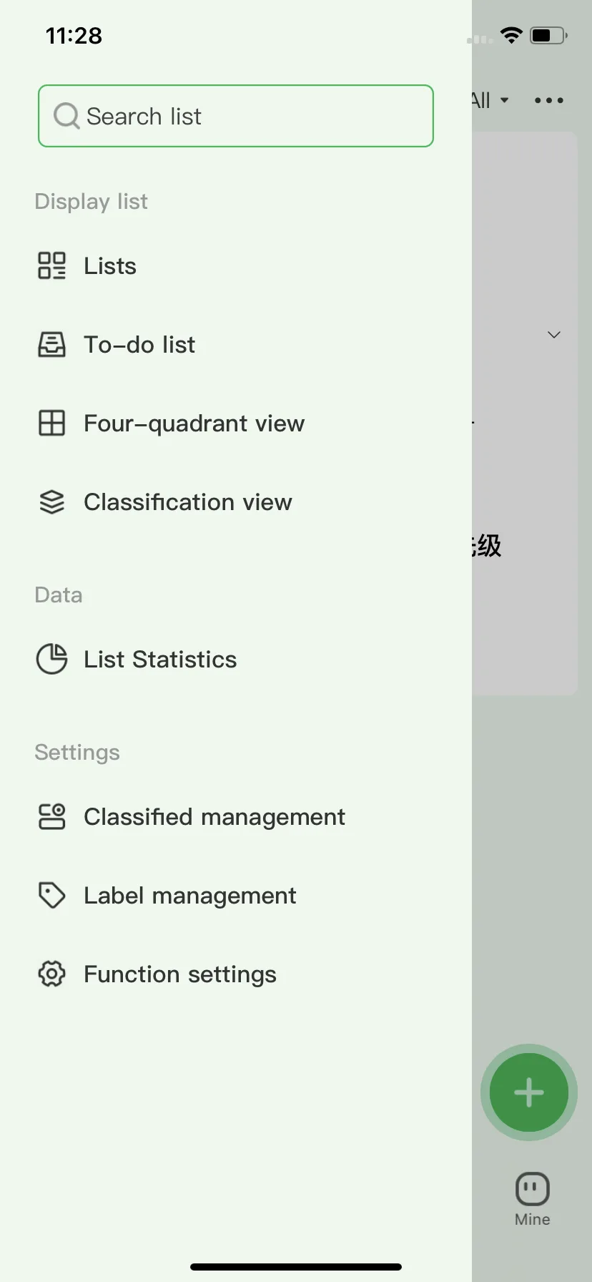Click the Classified management icon
The width and height of the screenshot is (592, 1282).
[x=51, y=816]
